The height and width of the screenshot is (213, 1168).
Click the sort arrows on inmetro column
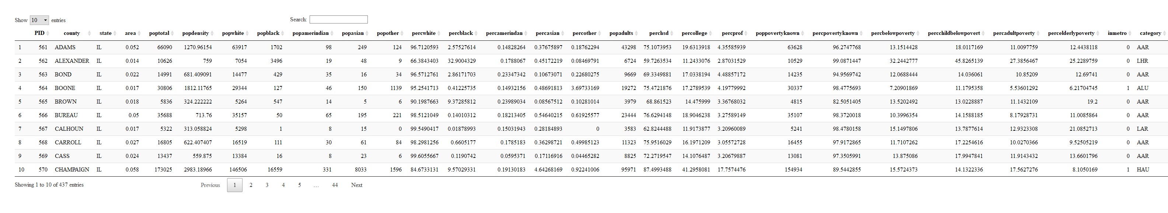[x=1130, y=33]
